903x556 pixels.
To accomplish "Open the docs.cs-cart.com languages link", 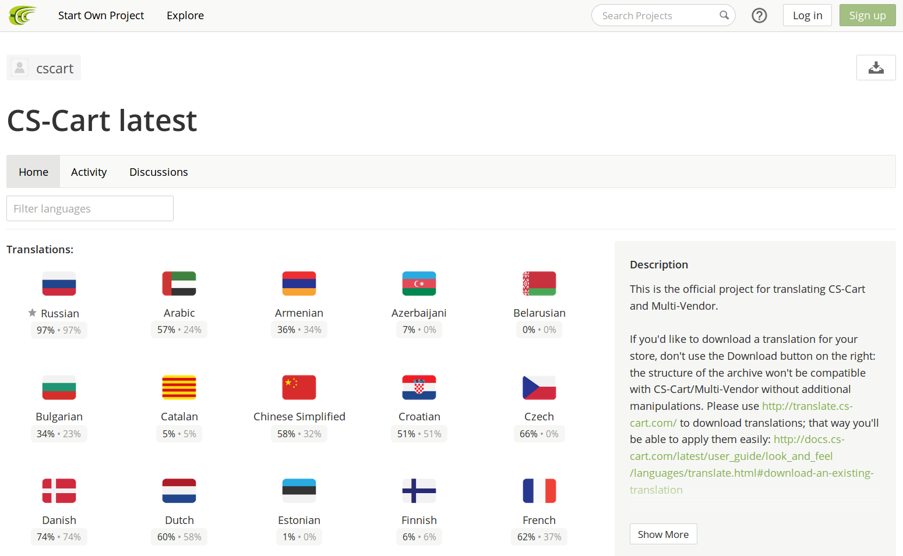I will 752,465.
